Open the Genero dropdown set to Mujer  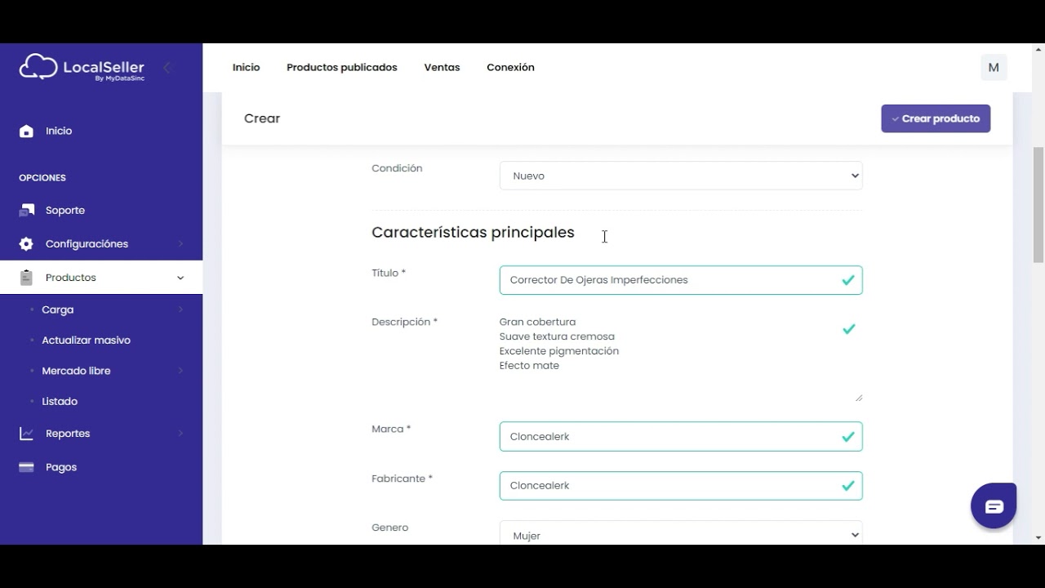click(x=681, y=534)
